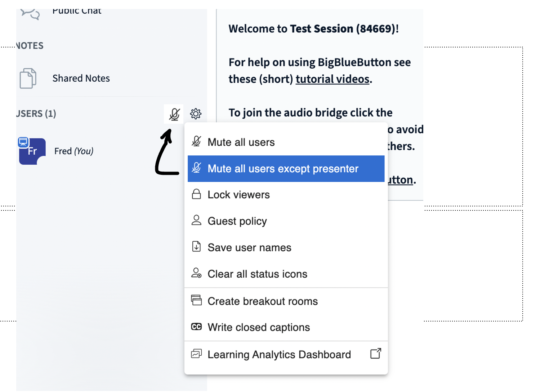This screenshot has width=536, height=392.
Task: Choose Mute all users from the menu
Action: 241,142
